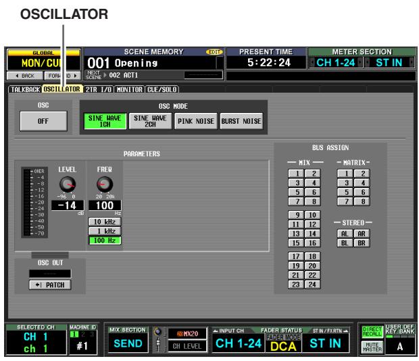The width and height of the screenshot is (419, 361).
Task: Assign oscillator to MIX bus 12
Action: [x=313, y=224]
